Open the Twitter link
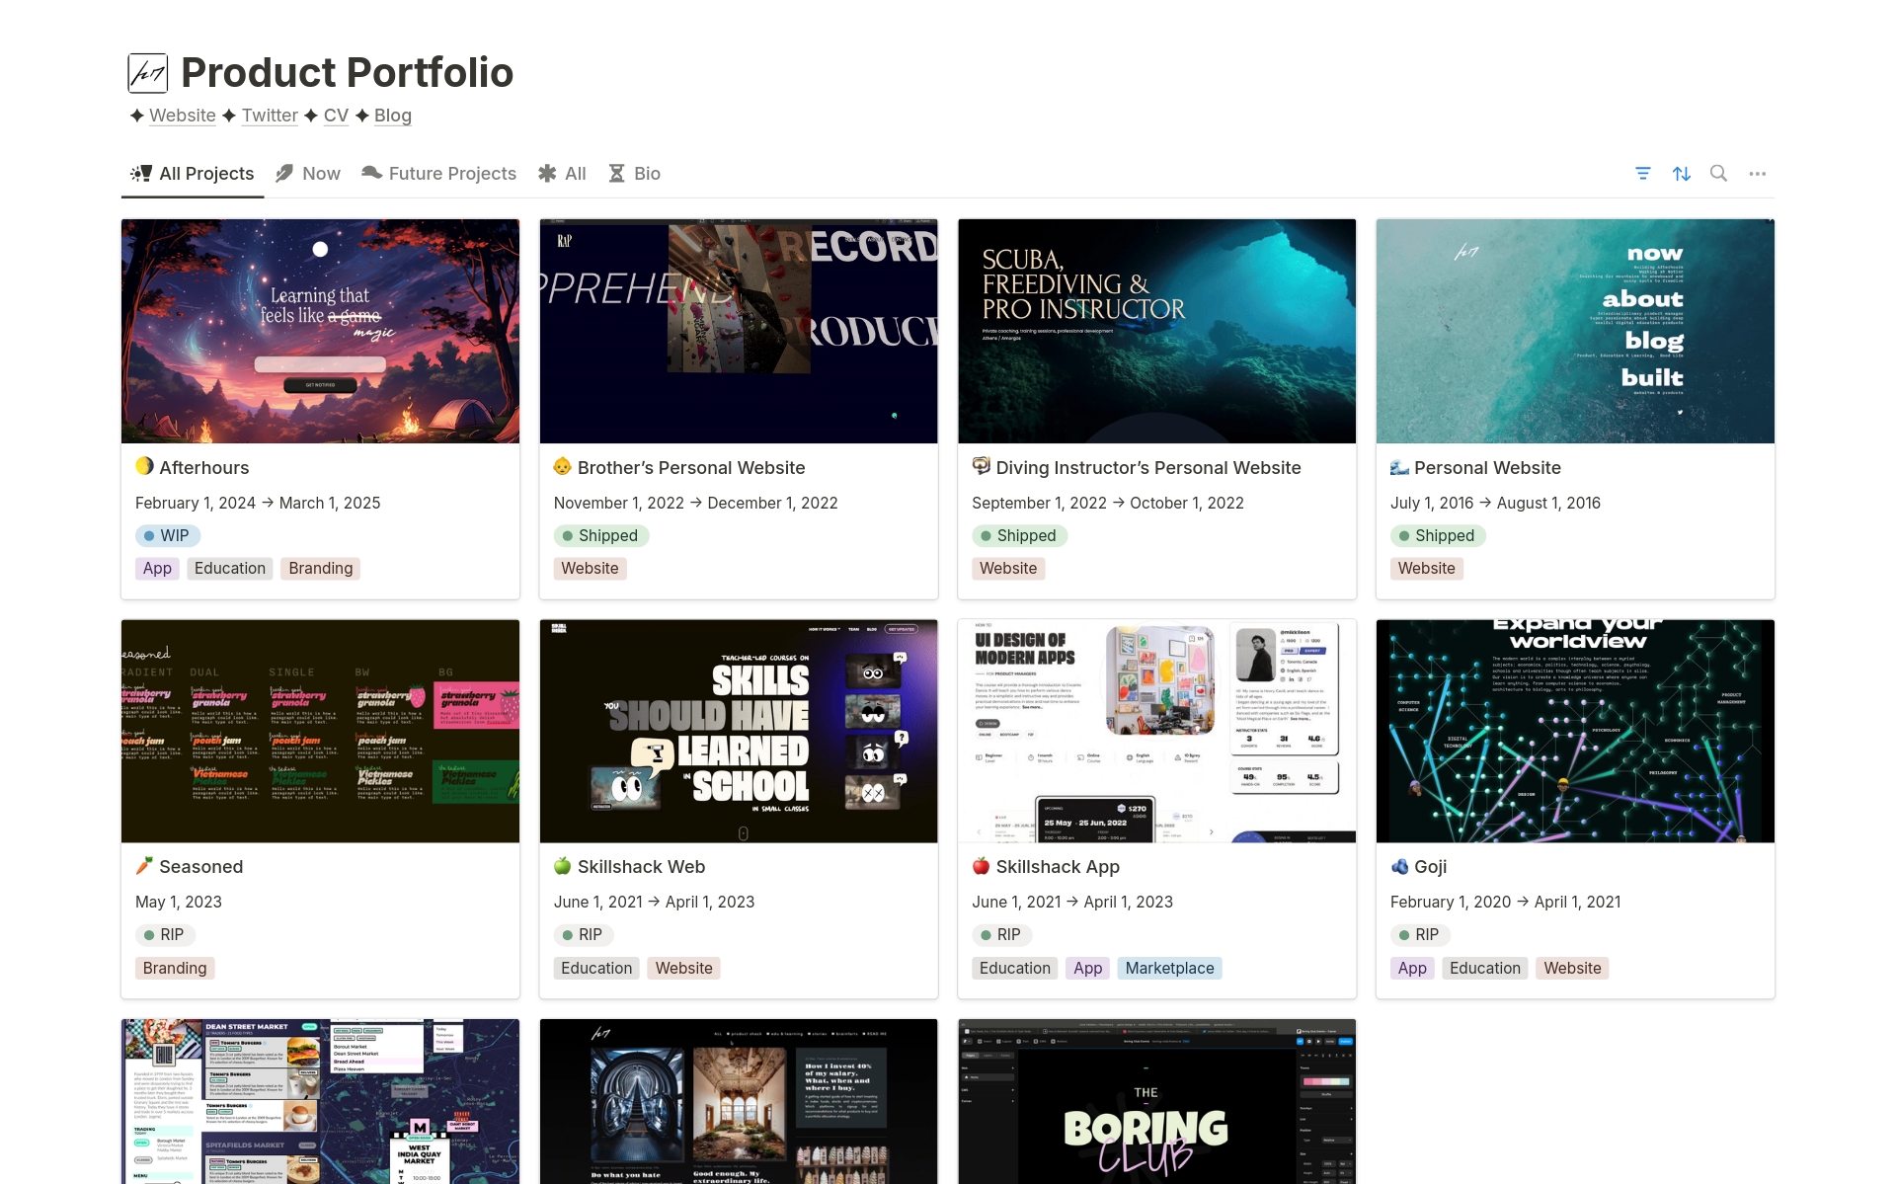1896x1184 pixels. 270,116
